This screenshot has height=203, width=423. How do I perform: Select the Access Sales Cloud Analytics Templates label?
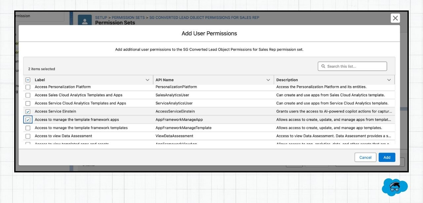coord(79,95)
